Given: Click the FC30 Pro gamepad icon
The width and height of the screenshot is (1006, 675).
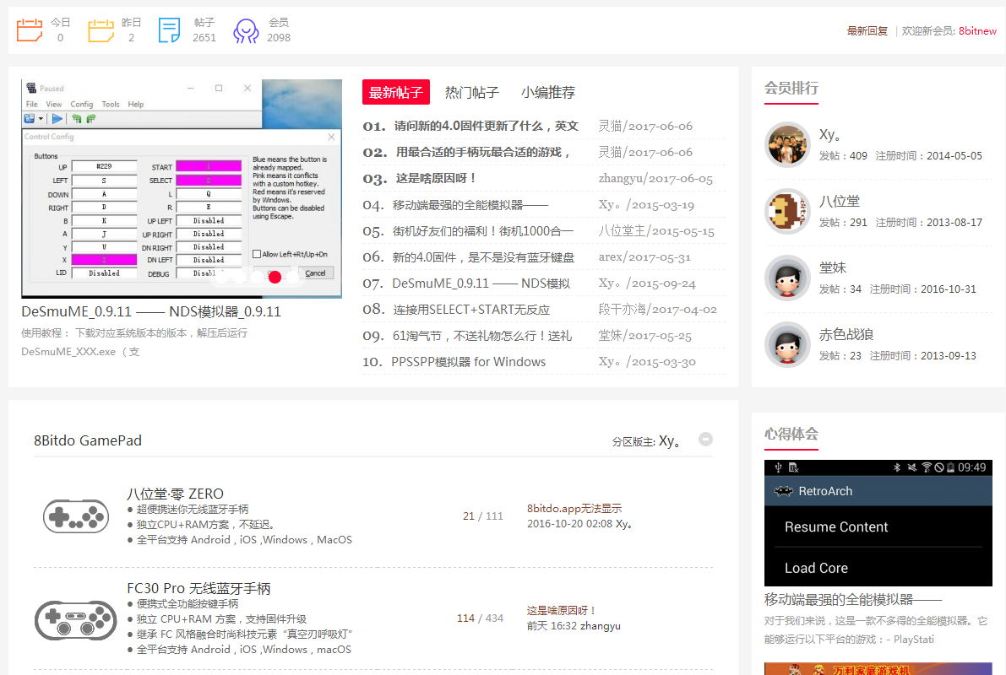Looking at the screenshot, I should tap(76, 620).
